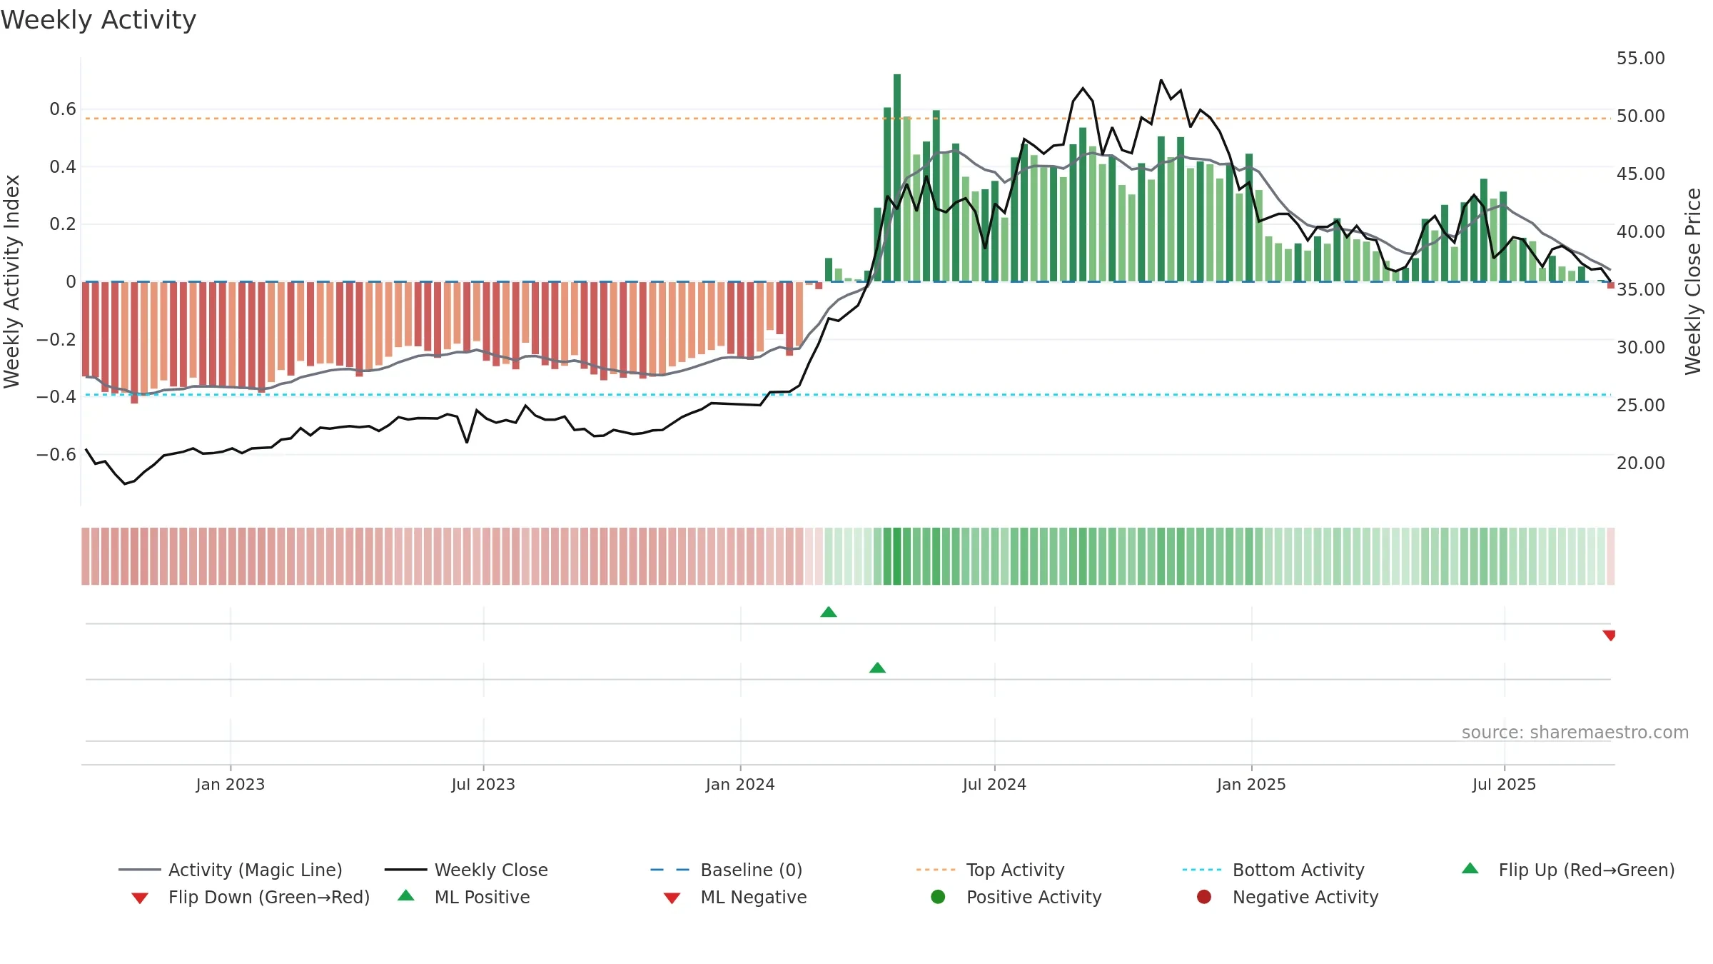Toggle the Top Activity legend entry

[x=990, y=870]
